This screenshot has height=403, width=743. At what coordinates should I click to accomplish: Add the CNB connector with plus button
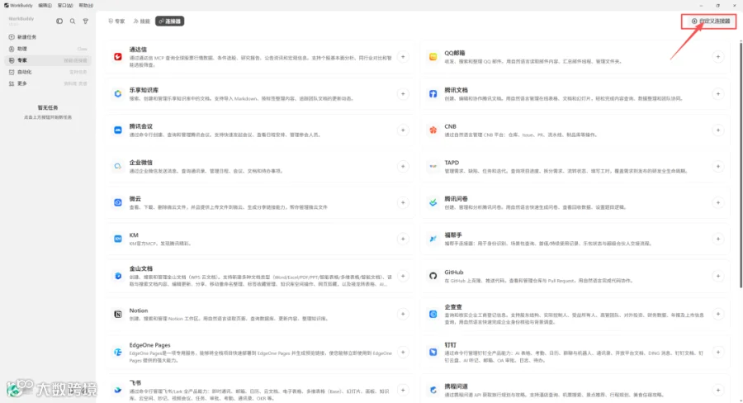click(x=718, y=130)
